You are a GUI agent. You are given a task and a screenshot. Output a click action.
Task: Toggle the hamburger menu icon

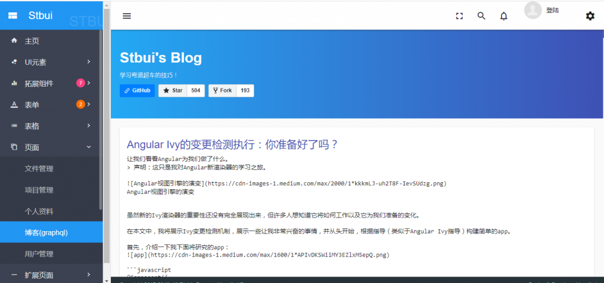point(127,16)
